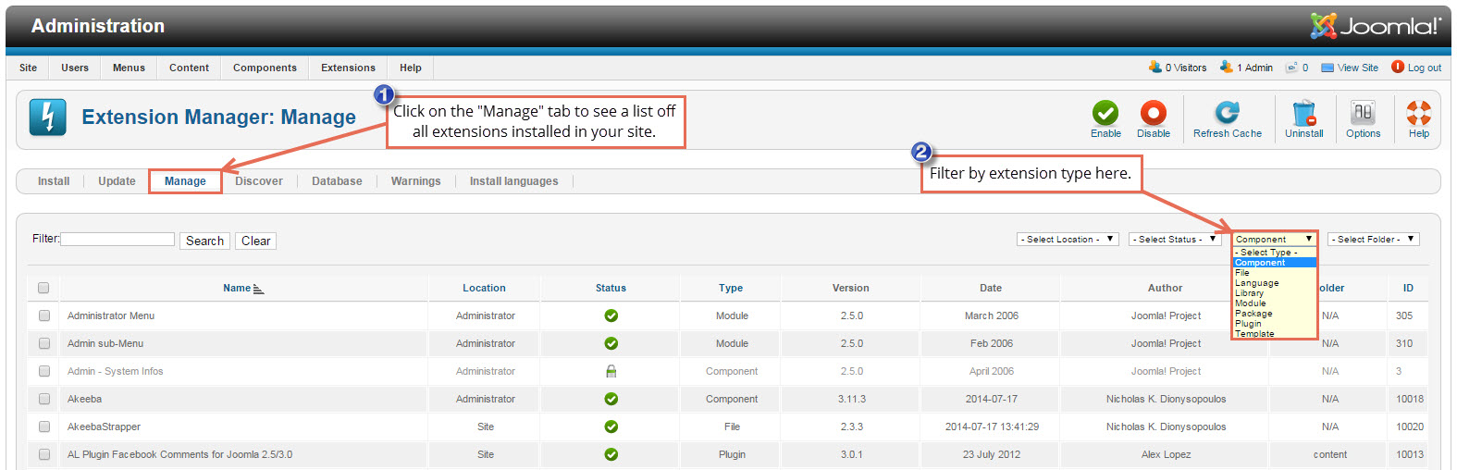This screenshot has height=470, width=1457.
Task: Click the Joomla! logo
Action: coord(1376,26)
